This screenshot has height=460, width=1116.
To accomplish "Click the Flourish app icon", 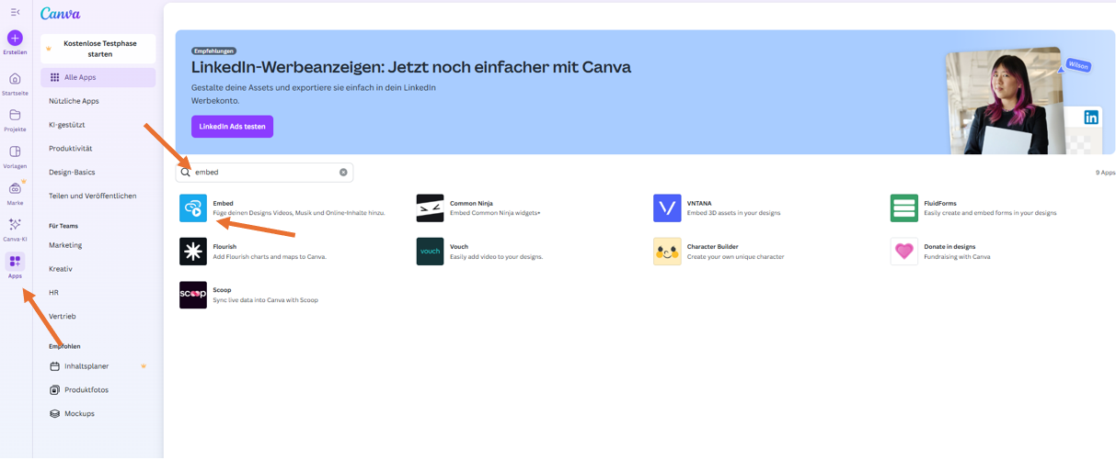I will tap(193, 252).
